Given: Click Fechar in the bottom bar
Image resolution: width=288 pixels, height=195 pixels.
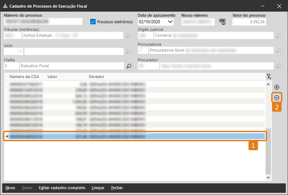Looking at the screenshot, I should click(x=117, y=188).
